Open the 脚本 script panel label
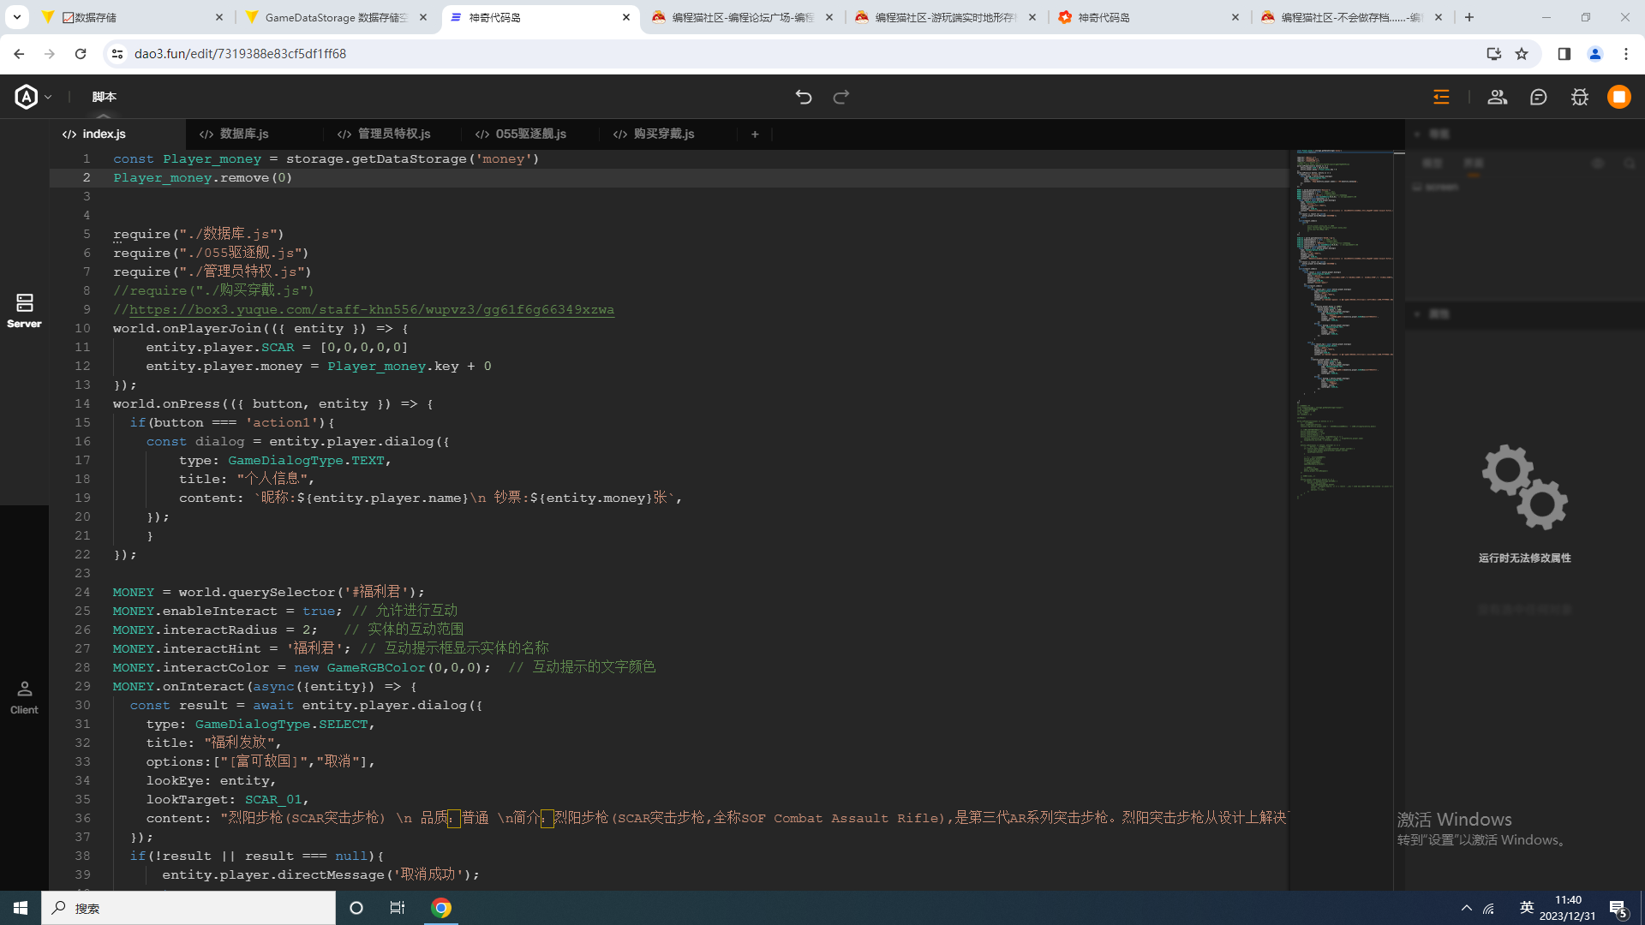Screen dimensions: 1645x925 click(104, 97)
